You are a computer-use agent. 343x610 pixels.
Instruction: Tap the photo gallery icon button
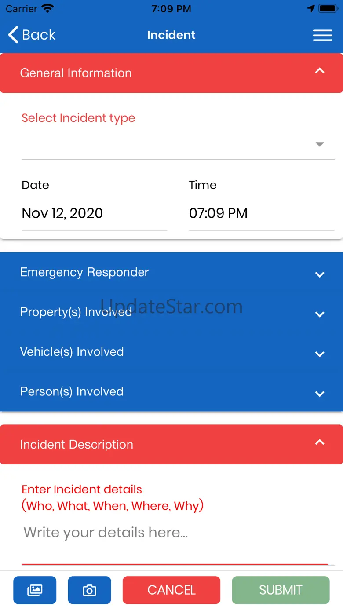35,590
